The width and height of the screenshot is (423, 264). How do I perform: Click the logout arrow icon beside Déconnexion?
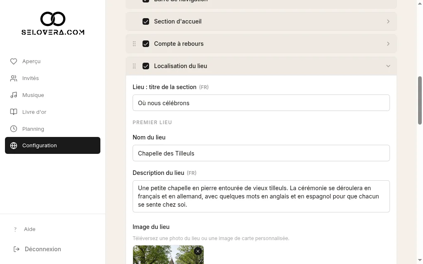(x=17, y=249)
